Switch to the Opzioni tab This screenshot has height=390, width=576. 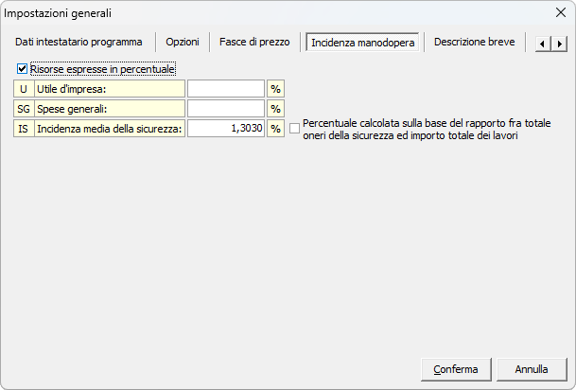click(183, 43)
